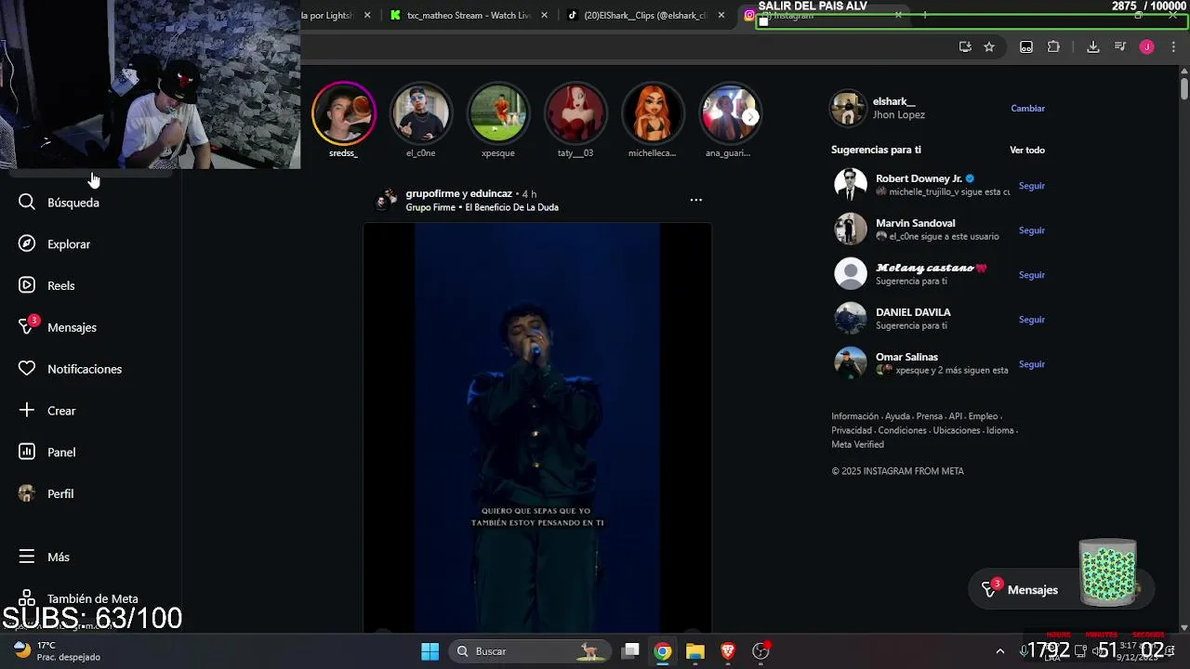Open the Windows Start button

pos(430,651)
